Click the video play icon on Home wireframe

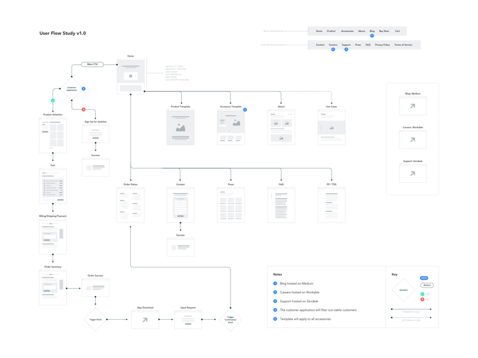click(131, 76)
